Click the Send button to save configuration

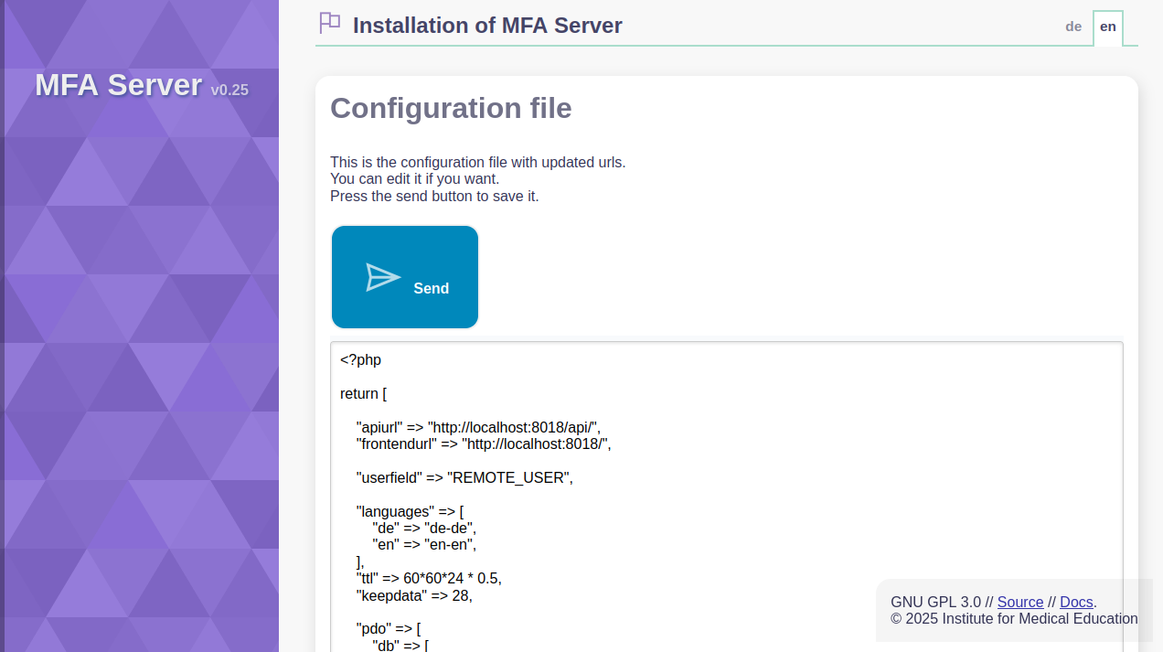coord(405,277)
